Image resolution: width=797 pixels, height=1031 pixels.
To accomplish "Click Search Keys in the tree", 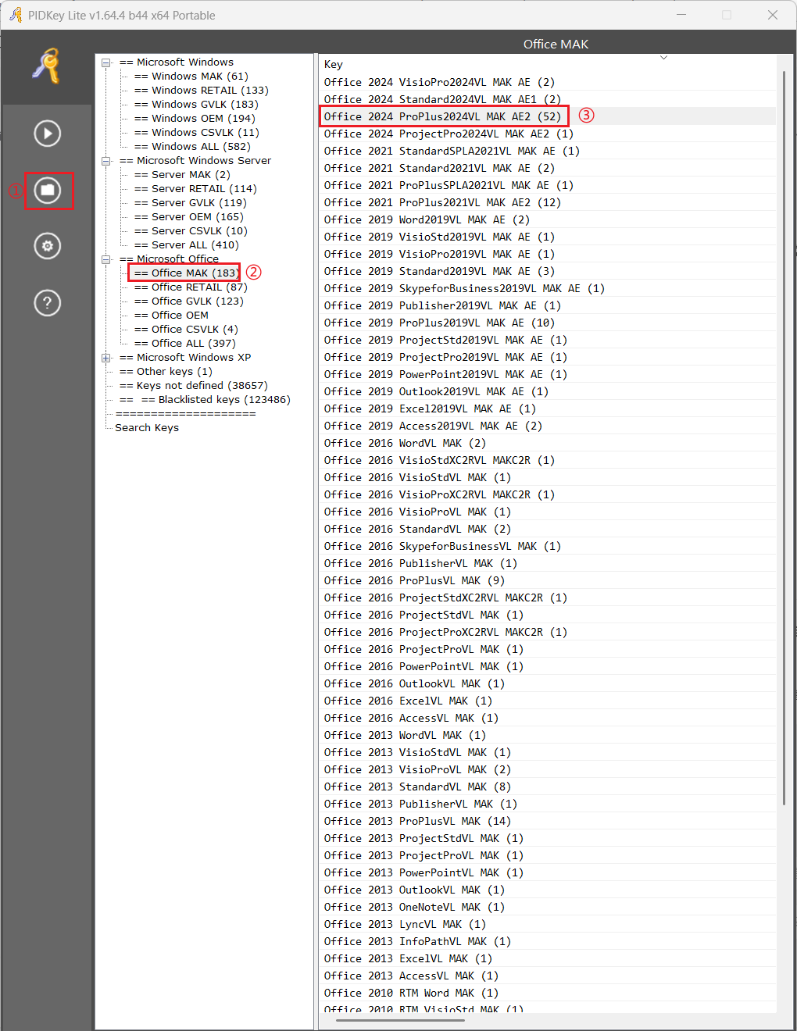I will click(147, 428).
